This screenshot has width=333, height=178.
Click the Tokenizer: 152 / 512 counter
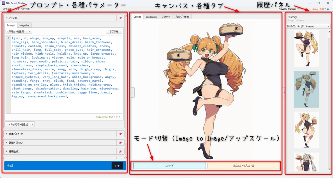coord(108,117)
